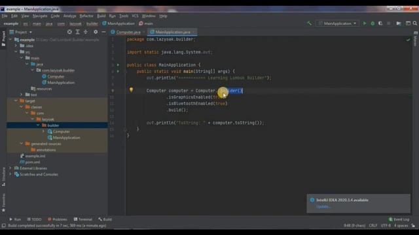Open the TODO tool window
Image resolution: width=419 pixels, height=235 pixels.
coord(34,219)
